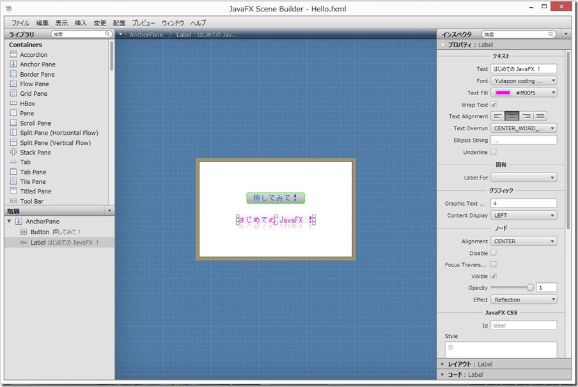Click the Pane icon in library
578x387 pixels.
click(13, 113)
